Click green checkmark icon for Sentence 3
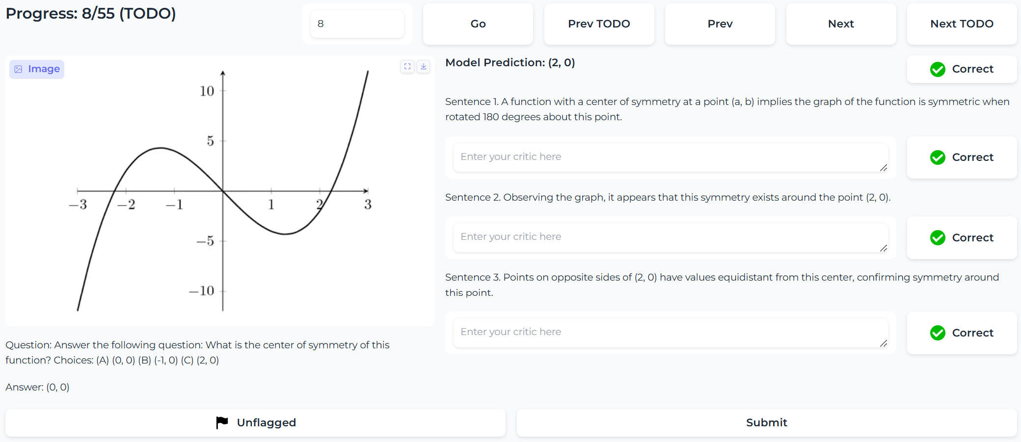The width and height of the screenshot is (1021, 442). point(938,333)
